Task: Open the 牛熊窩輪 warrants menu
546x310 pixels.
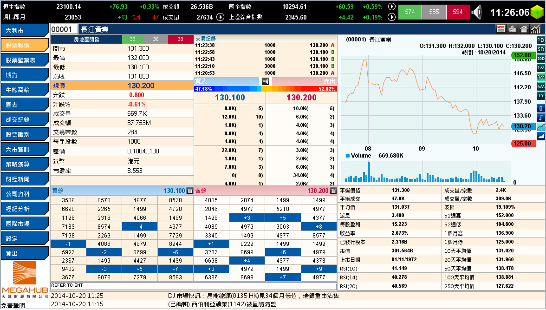Action: (x=24, y=90)
